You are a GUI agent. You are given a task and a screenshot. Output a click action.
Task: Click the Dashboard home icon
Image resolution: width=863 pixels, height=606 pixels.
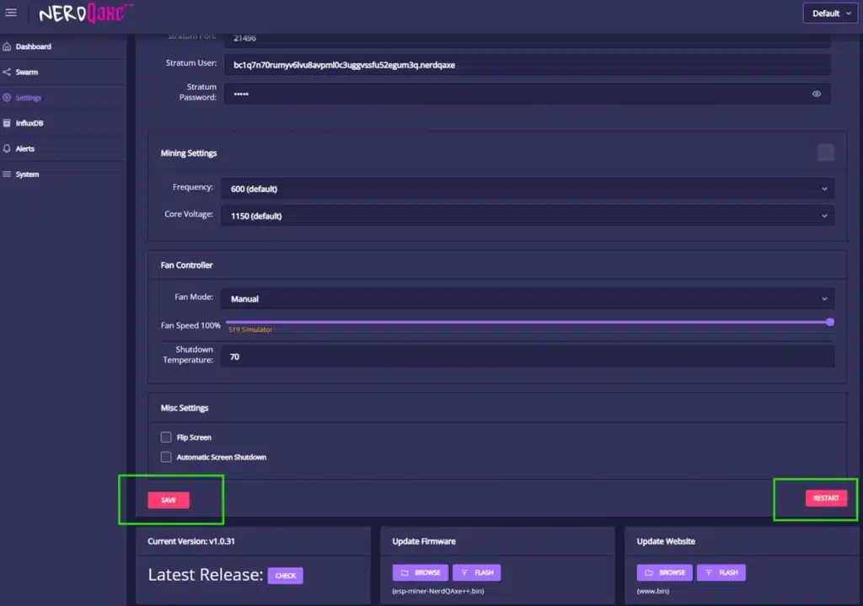[8, 46]
